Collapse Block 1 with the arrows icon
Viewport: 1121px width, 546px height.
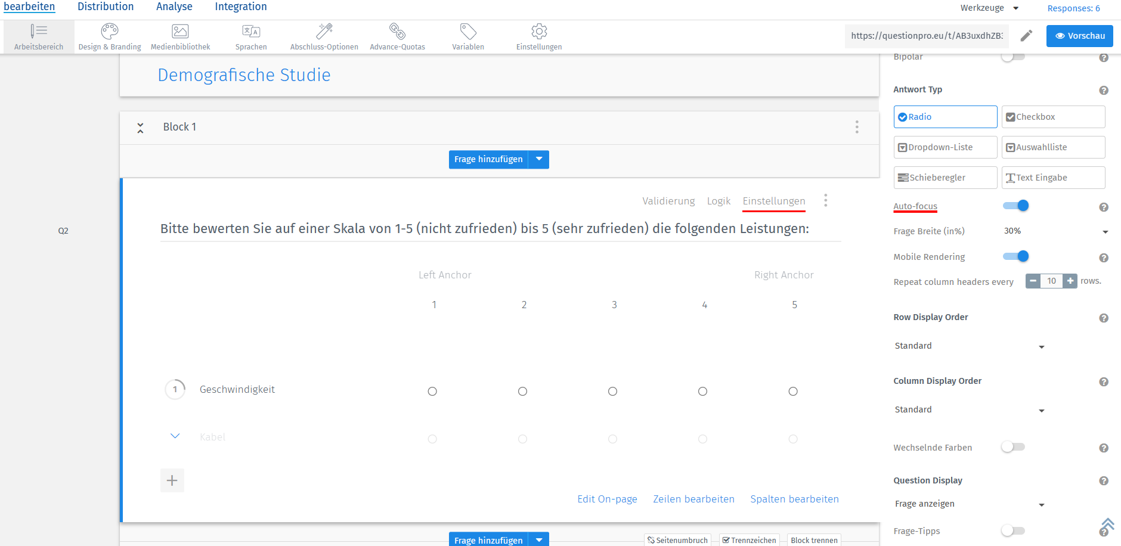[x=140, y=128]
